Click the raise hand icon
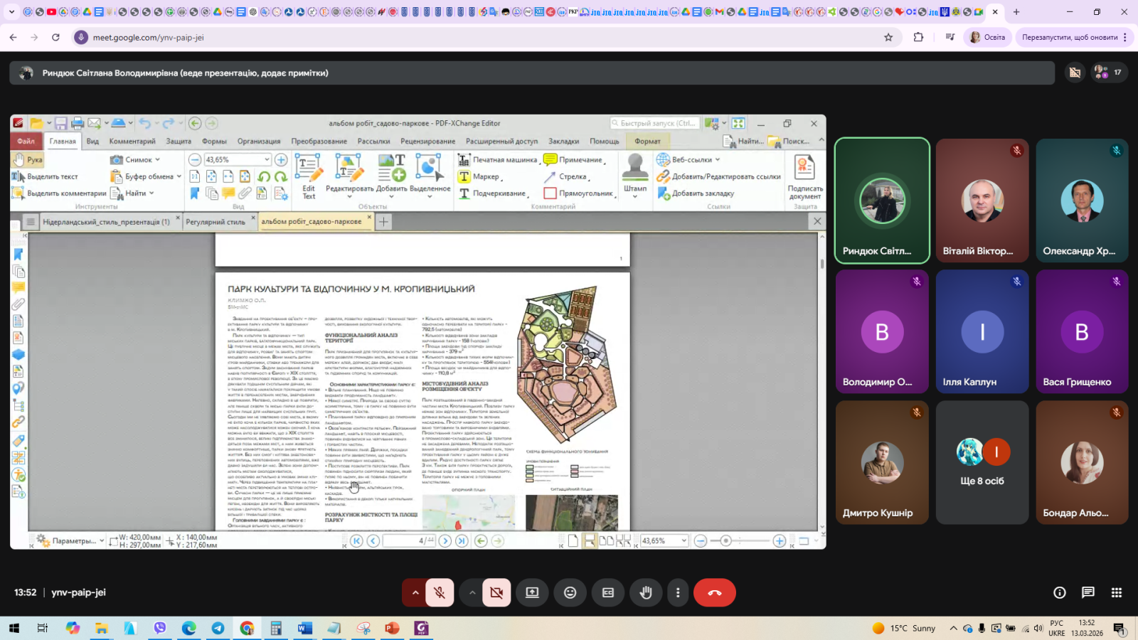The image size is (1138, 640). click(x=646, y=592)
